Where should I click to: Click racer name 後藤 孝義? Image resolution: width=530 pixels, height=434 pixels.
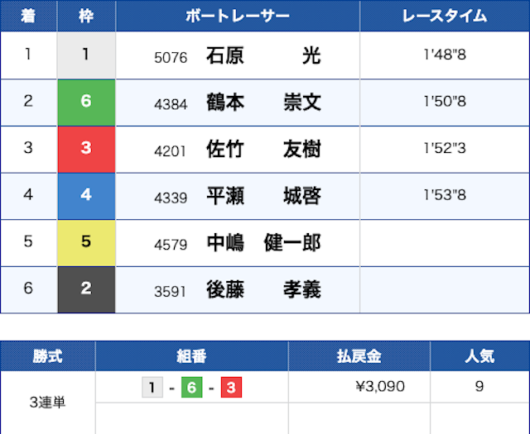click(263, 289)
